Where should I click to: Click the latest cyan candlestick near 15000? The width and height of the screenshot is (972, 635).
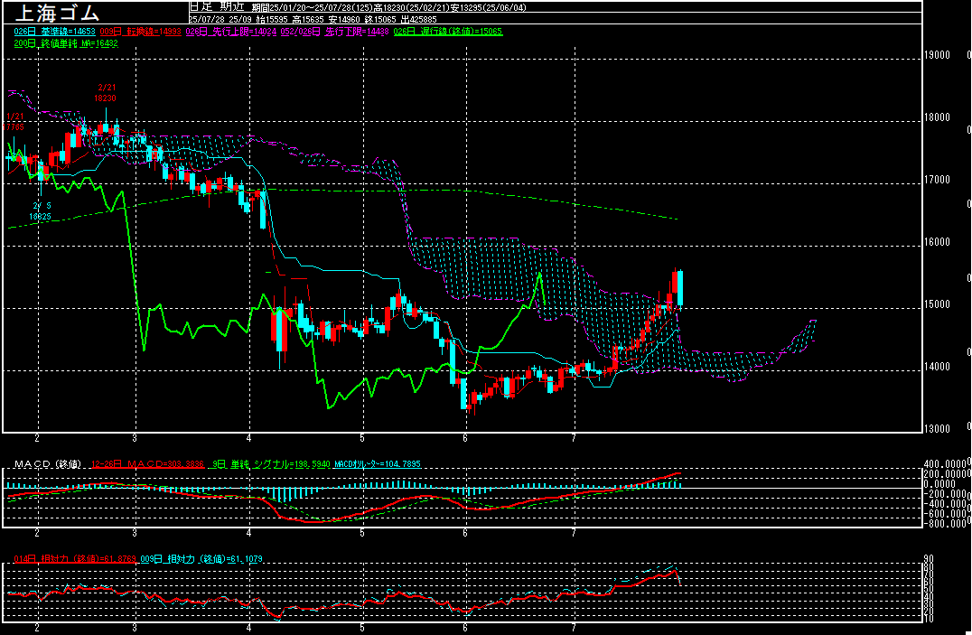[x=680, y=288]
